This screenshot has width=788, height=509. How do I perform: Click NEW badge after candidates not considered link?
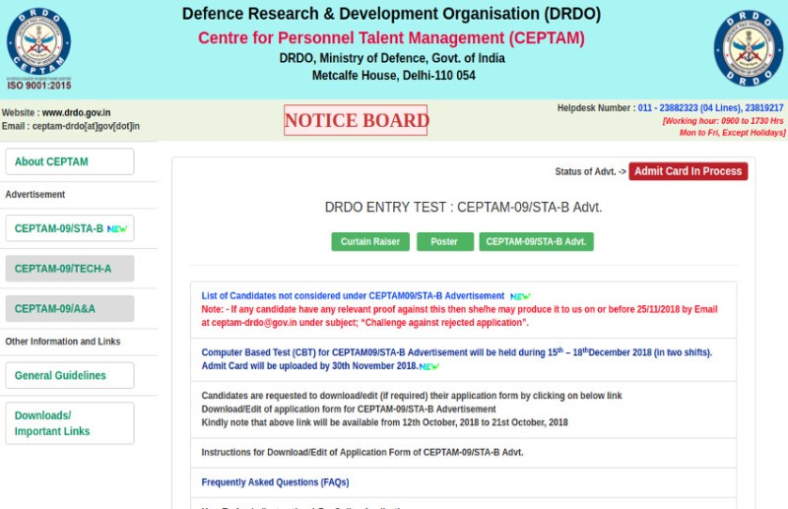[520, 296]
